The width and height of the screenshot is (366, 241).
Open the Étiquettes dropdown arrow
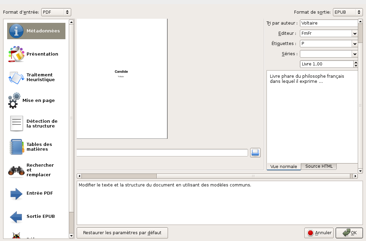point(355,44)
